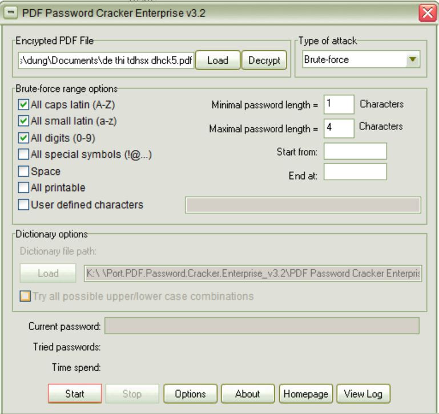Click the minimal password length field
439x414 pixels.
[x=339, y=104]
